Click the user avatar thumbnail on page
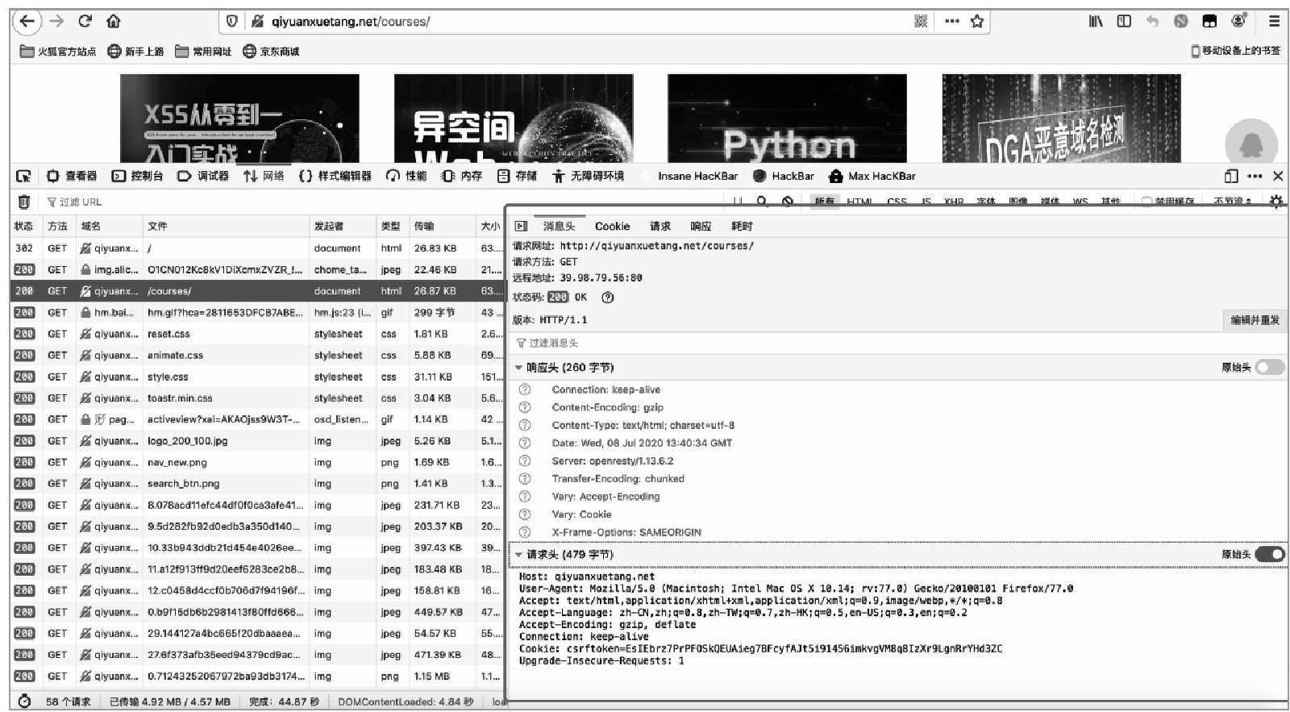The height and width of the screenshot is (712, 1290). click(x=1250, y=144)
